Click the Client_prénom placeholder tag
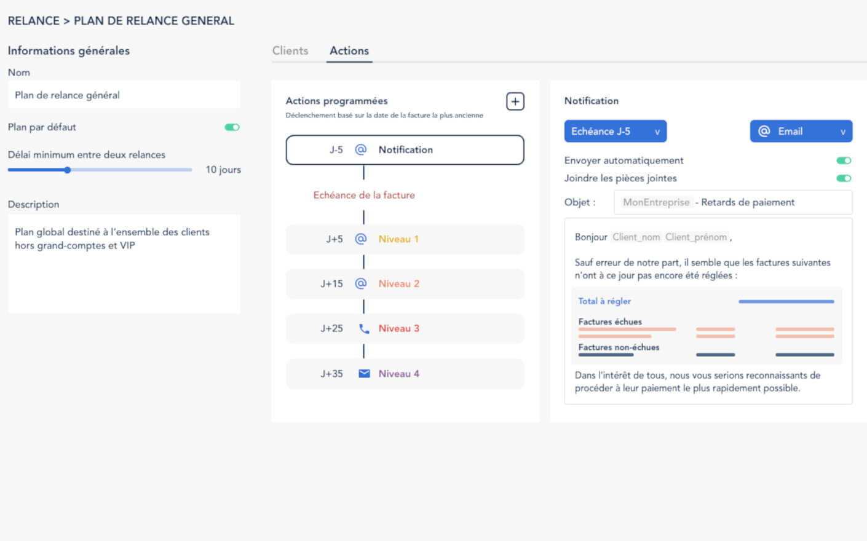This screenshot has width=867, height=541. point(696,237)
